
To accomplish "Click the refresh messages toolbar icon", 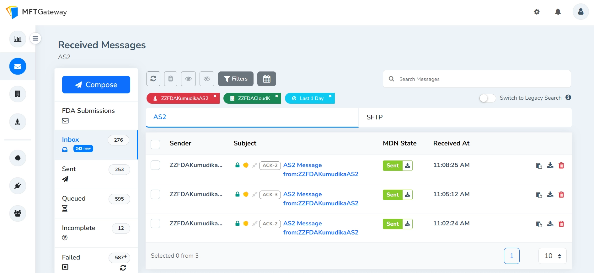I will click(153, 79).
